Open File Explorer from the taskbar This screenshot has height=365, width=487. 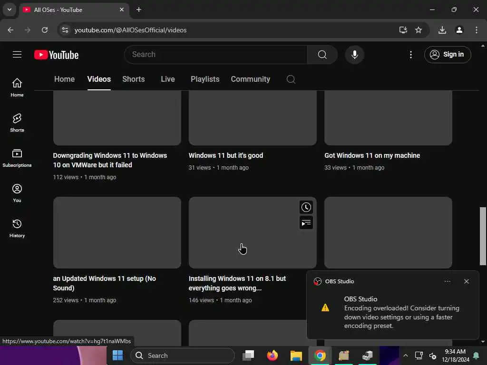[296, 355]
